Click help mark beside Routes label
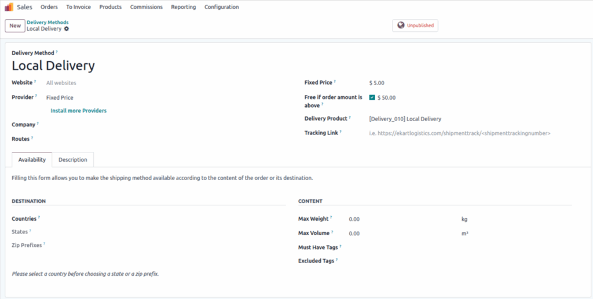This screenshot has height=299, width=593. (32, 138)
